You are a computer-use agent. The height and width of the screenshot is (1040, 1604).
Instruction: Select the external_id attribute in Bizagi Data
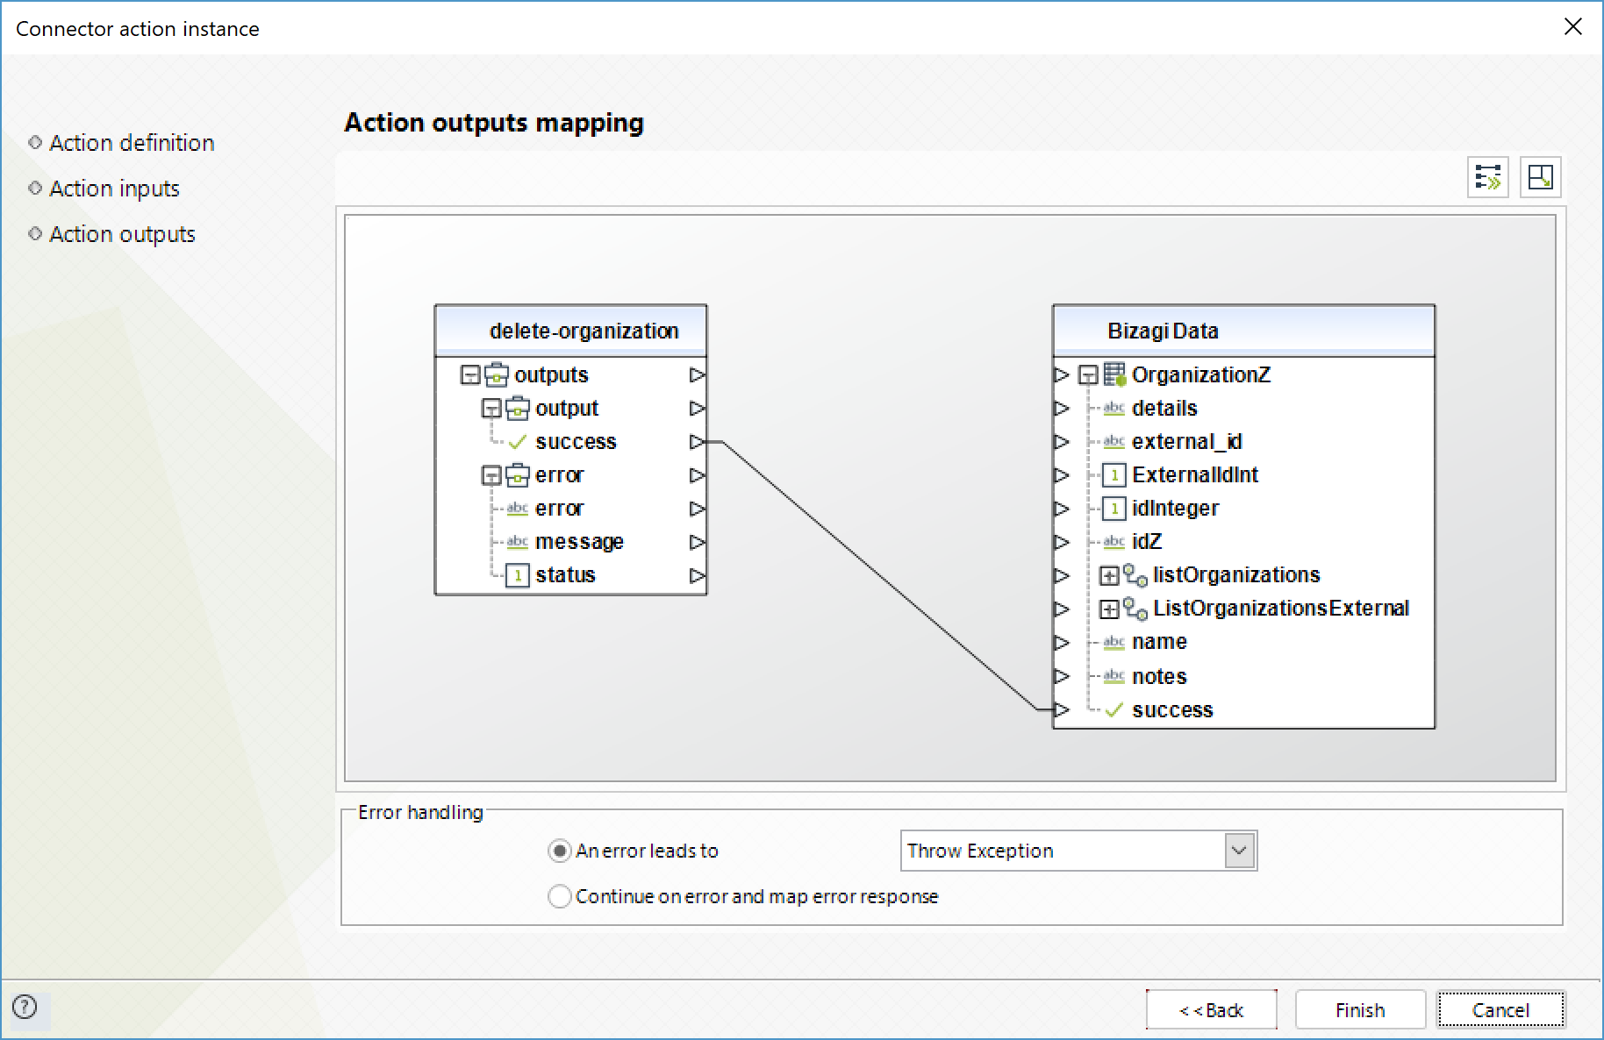[x=1187, y=442]
